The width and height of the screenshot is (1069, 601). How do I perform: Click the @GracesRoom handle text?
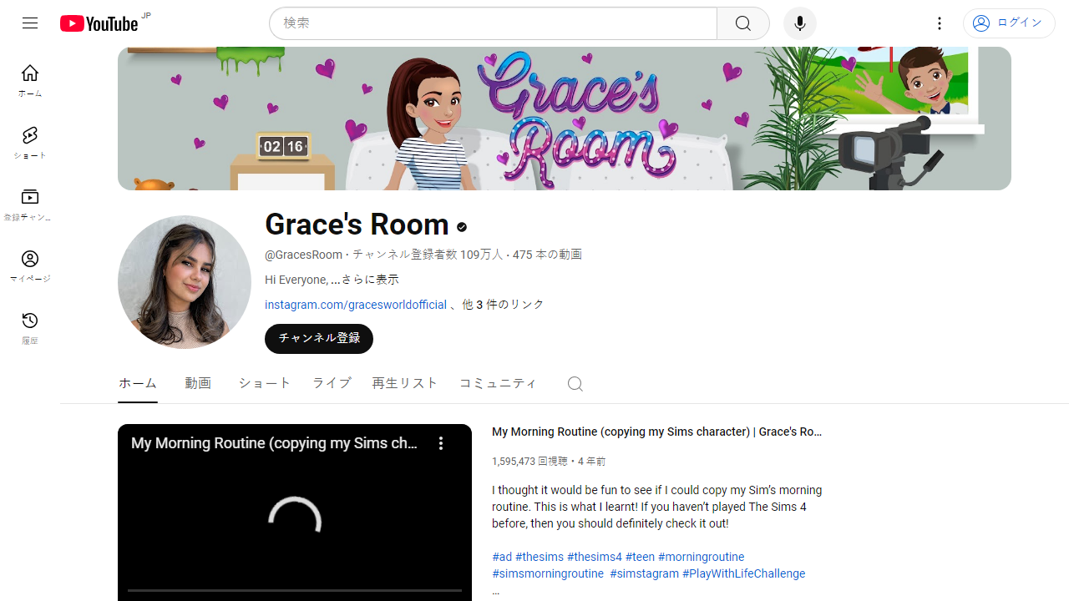(303, 255)
